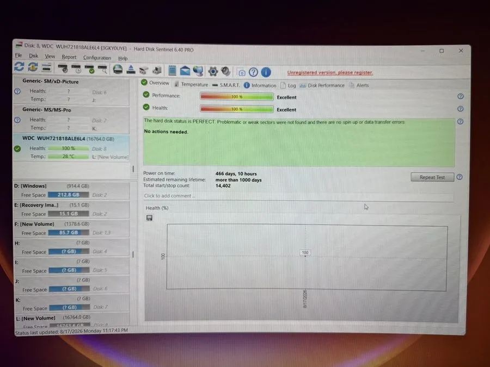Open the View menu

click(x=50, y=57)
